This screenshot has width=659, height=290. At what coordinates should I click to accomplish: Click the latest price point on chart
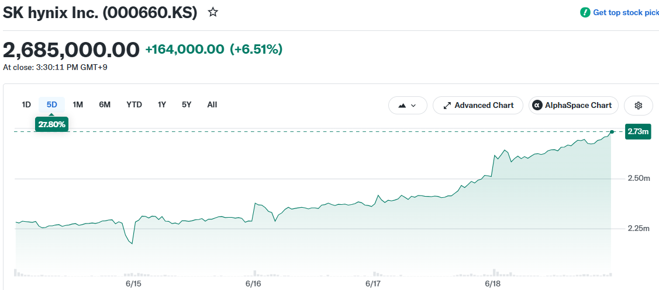point(612,132)
